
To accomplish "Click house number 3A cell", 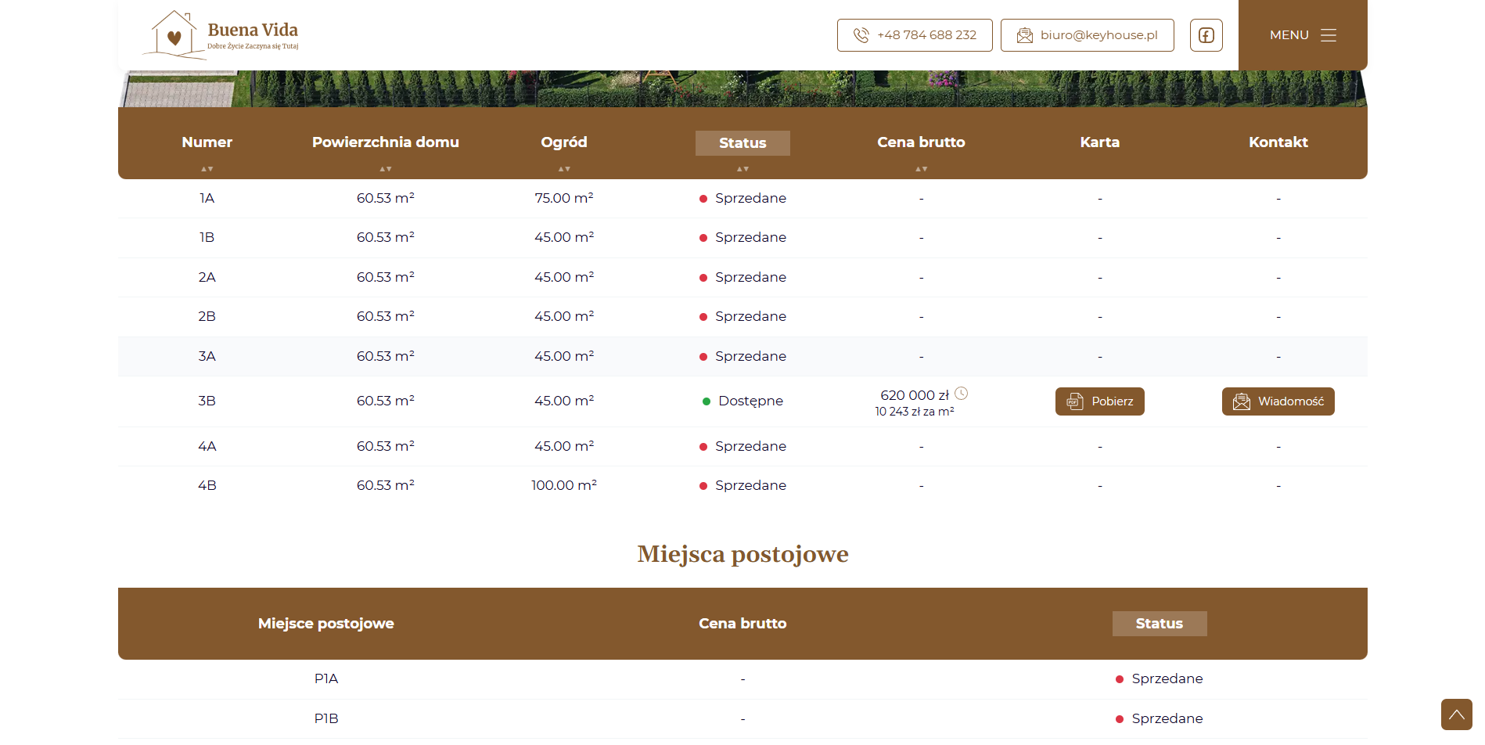I will click(207, 356).
